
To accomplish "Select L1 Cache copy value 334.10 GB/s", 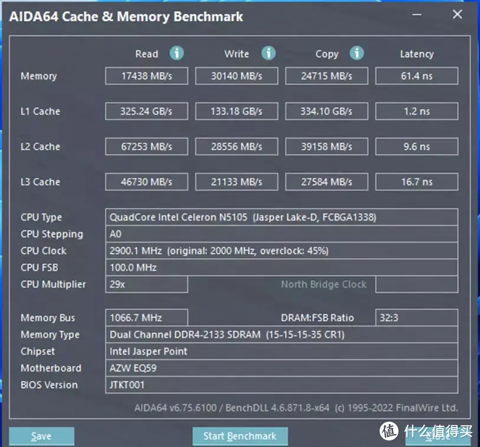I will pyautogui.click(x=326, y=111).
